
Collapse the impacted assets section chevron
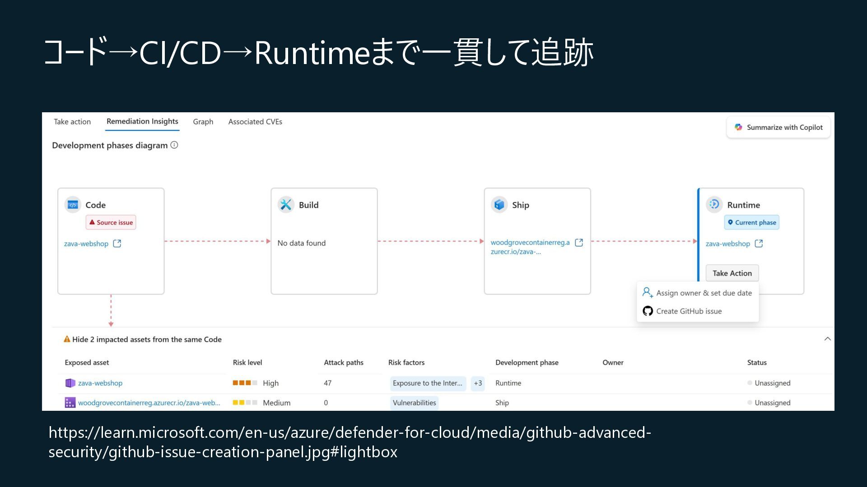[x=827, y=339]
